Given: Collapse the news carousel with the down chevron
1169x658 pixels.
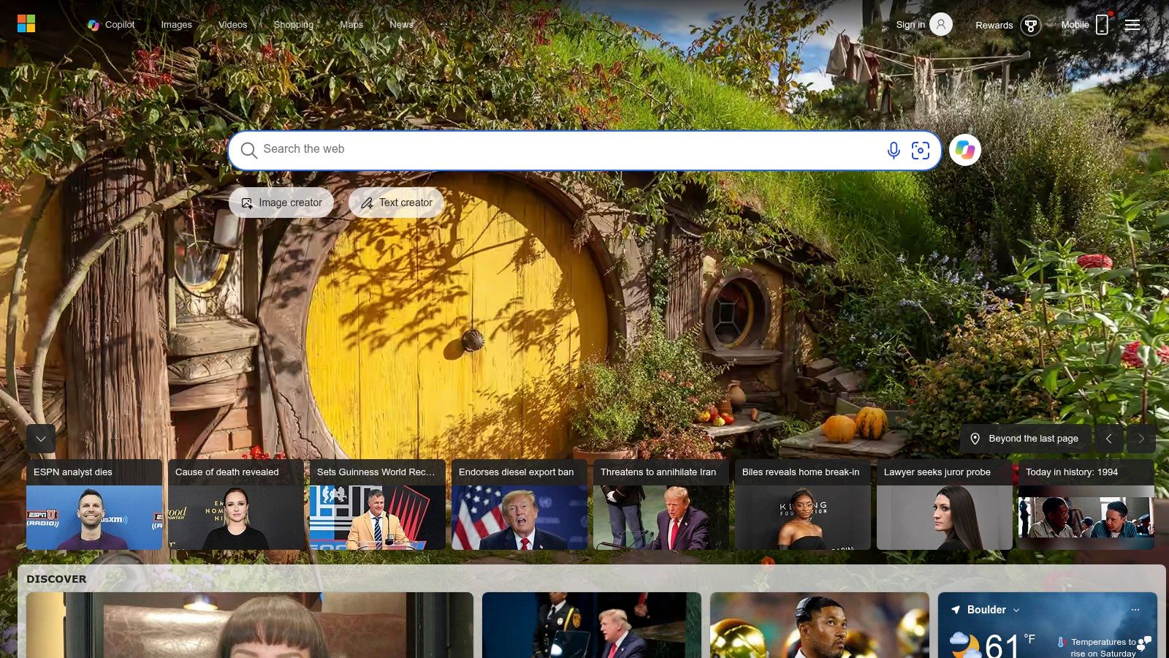Looking at the screenshot, I should click(x=41, y=439).
